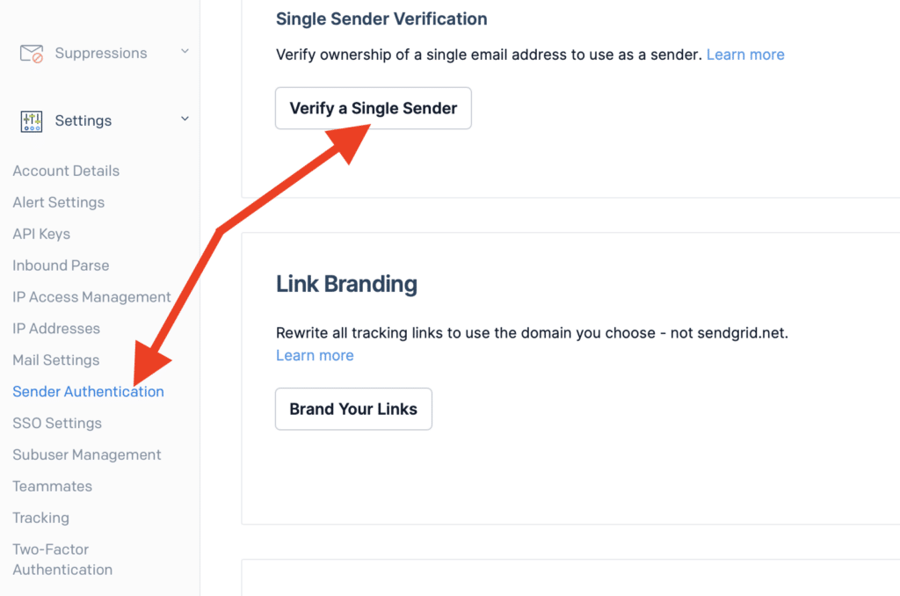
Task: Open IP Access Management
Action: click(x=91, y=297)
